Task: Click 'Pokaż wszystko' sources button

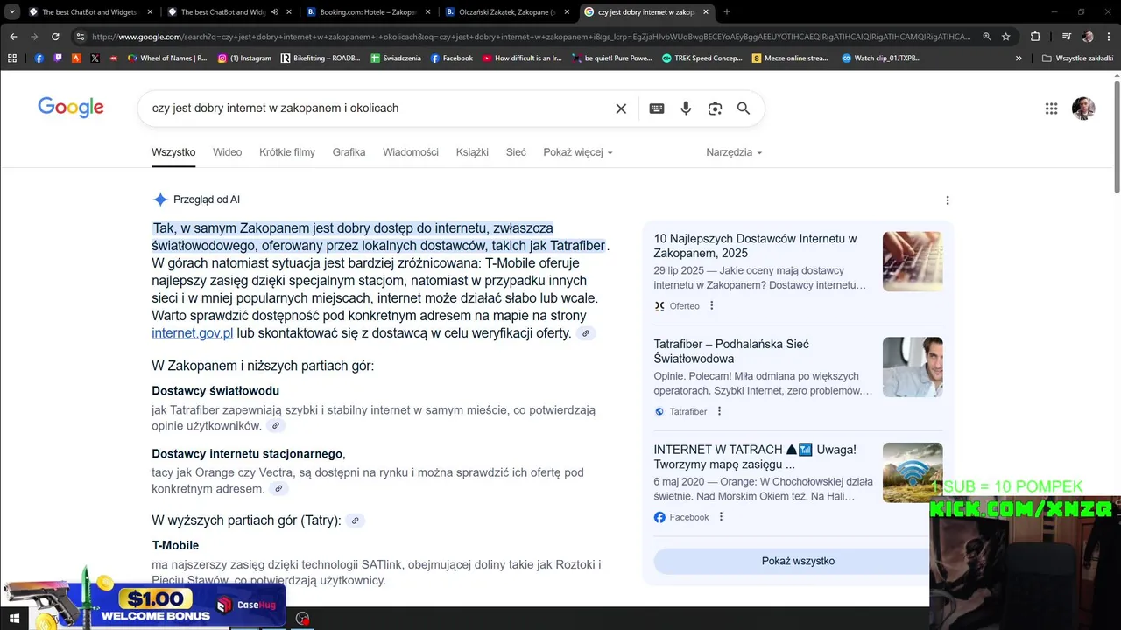Action: pos(798,561)
